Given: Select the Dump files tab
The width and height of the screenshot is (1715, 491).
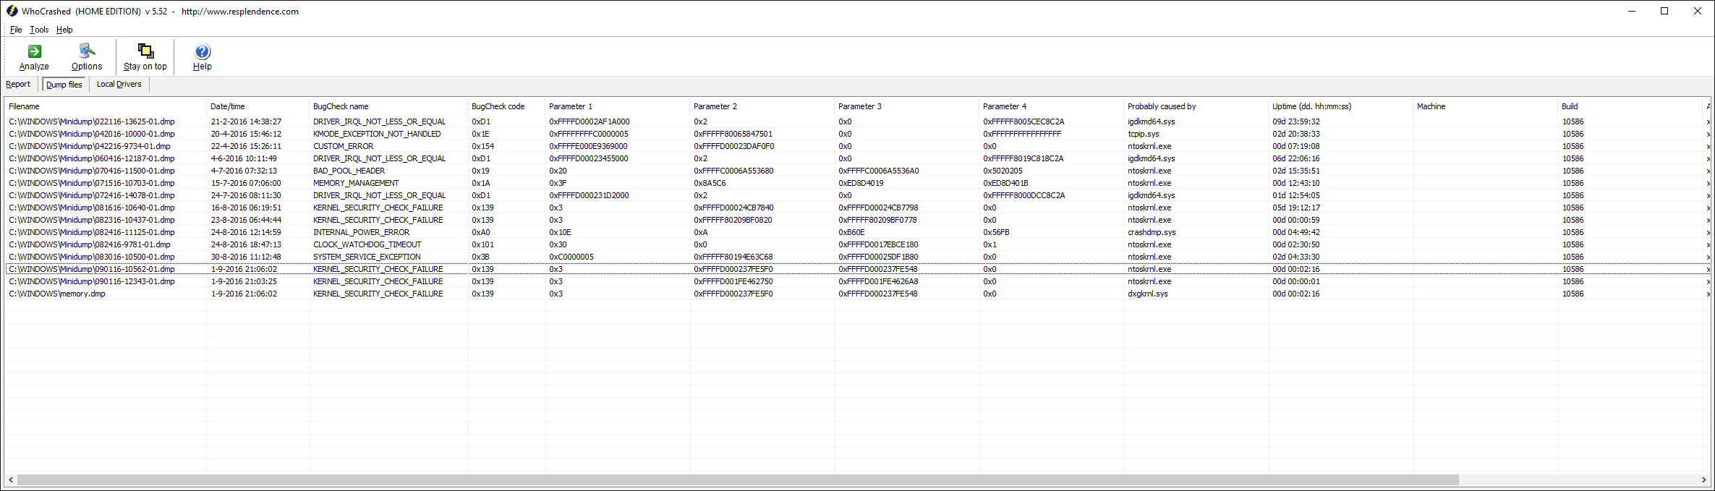Looking at the screenshot, I should (x=64, y=85).
